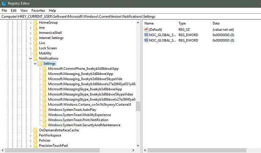The image size is (261, 153).
Task: Click the Notifications folder icon
Action: click(35, 58)
